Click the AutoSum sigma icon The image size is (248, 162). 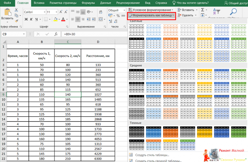pos(202,10)
